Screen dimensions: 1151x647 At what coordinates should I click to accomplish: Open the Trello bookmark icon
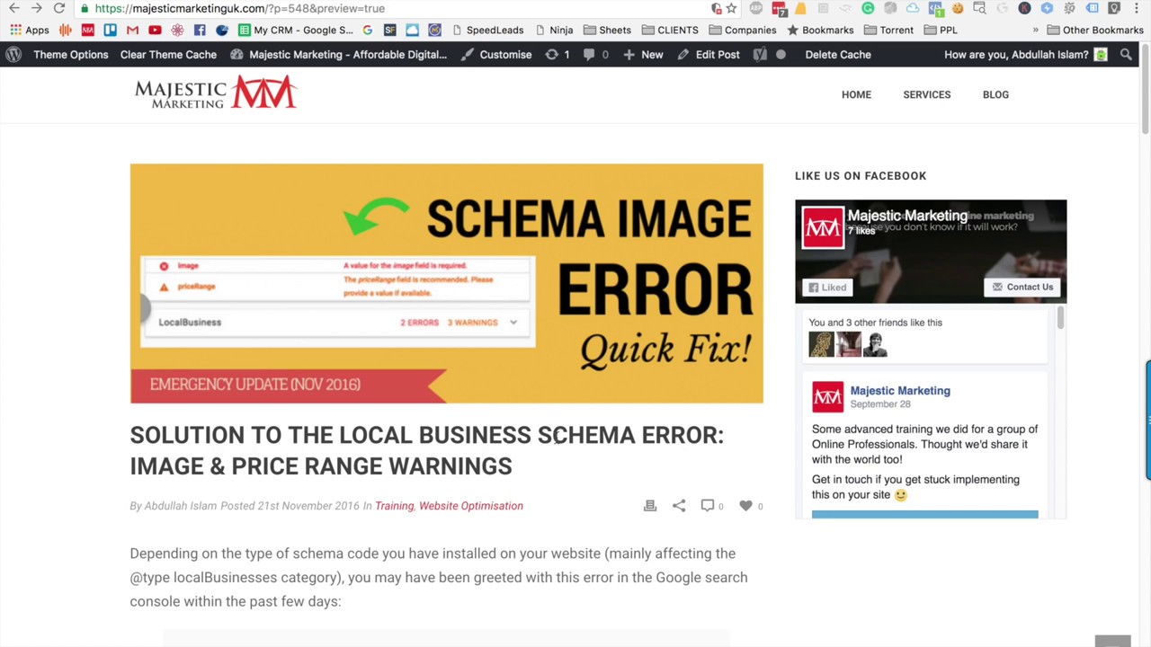110,30
